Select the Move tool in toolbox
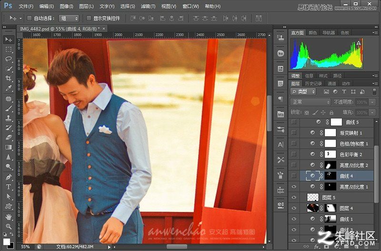The image size is (381, 251). (x=9, y=39)
